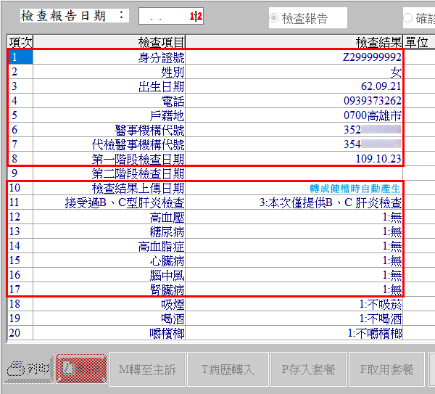
Task: Select the 檢查報告 radio button
Action: pos(275,17)
